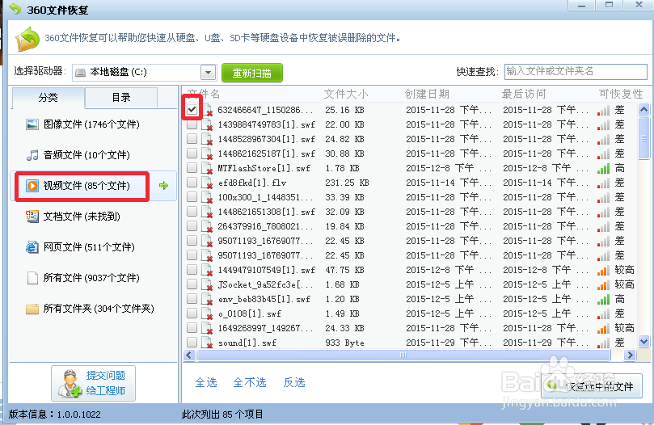Click the 360 File Recovery logo icon
This screenshot has height=425, width=654.
point(27,40)
